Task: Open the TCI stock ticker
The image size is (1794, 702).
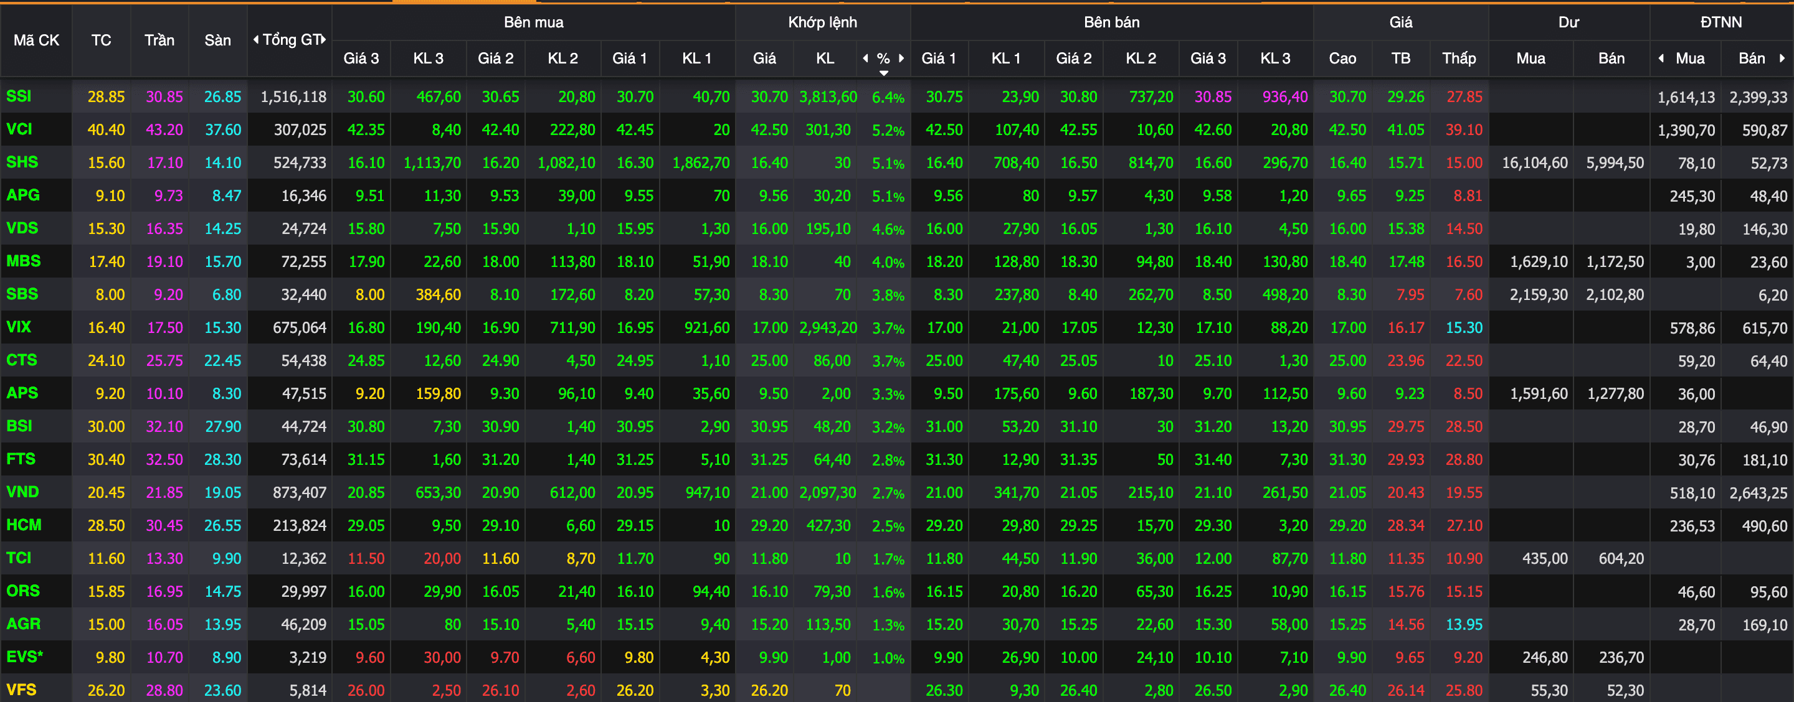Action: tap(18, 557)
